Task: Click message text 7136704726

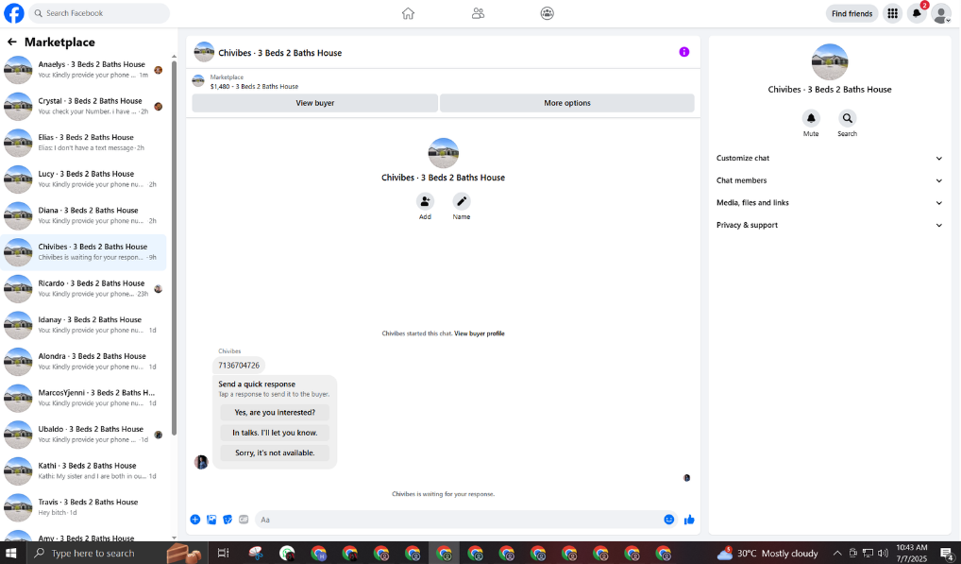Action: [239, 366]
